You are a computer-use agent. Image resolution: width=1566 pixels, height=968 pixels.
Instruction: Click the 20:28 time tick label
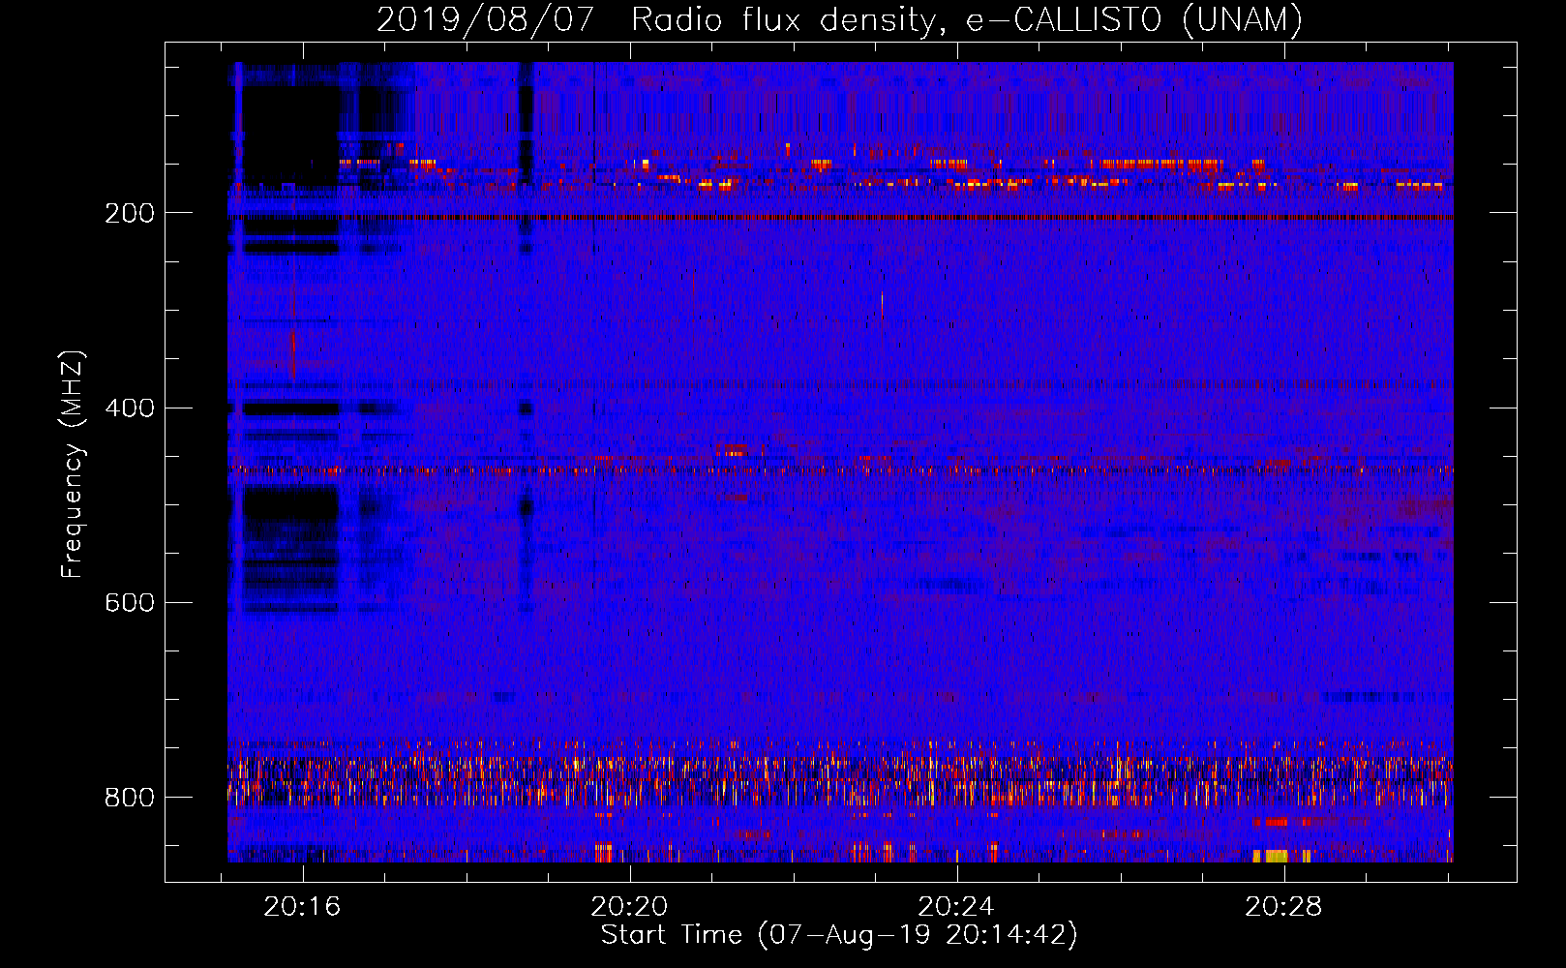[x=1284, y=907]
